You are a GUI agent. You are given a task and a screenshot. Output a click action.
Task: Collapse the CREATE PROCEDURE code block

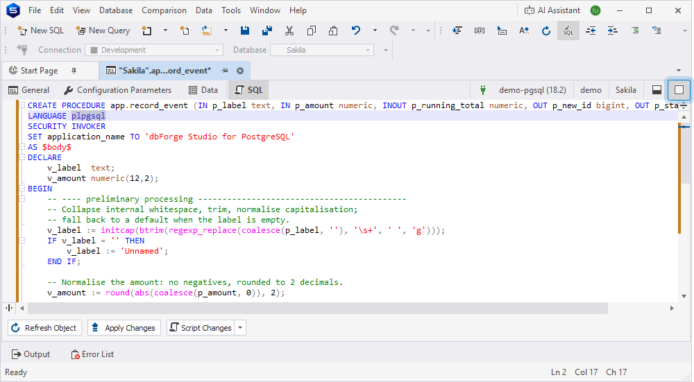(22, 105)
